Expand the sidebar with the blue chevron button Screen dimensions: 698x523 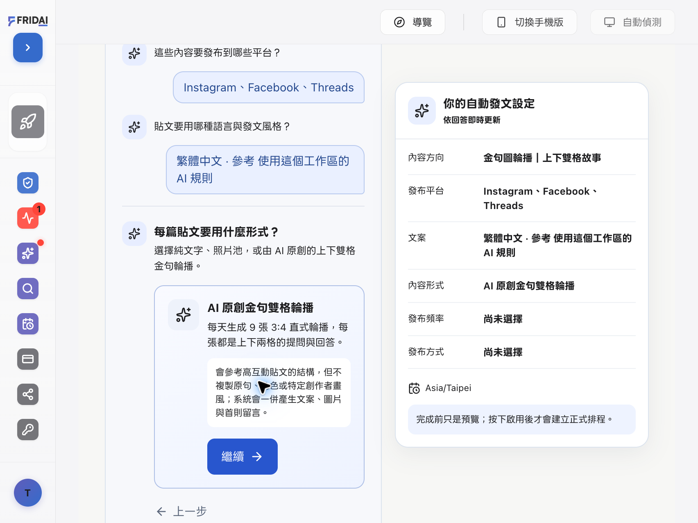point(28,48)
